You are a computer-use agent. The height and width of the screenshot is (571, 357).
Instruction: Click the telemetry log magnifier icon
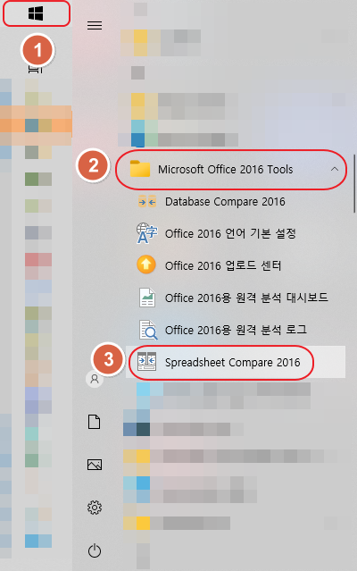coord(148,330)
